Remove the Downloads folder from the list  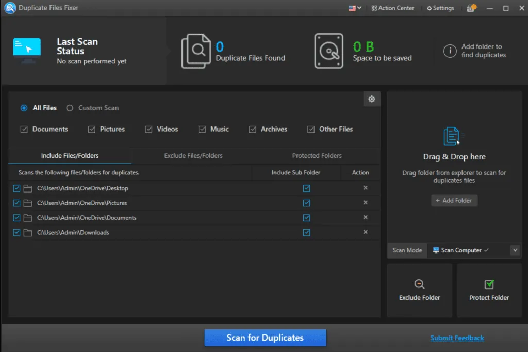point(365,232)
